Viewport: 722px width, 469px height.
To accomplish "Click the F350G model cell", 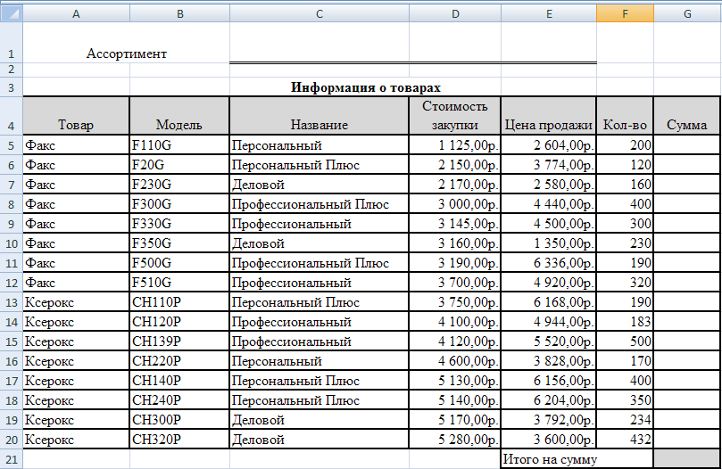I will coord(179,243).
